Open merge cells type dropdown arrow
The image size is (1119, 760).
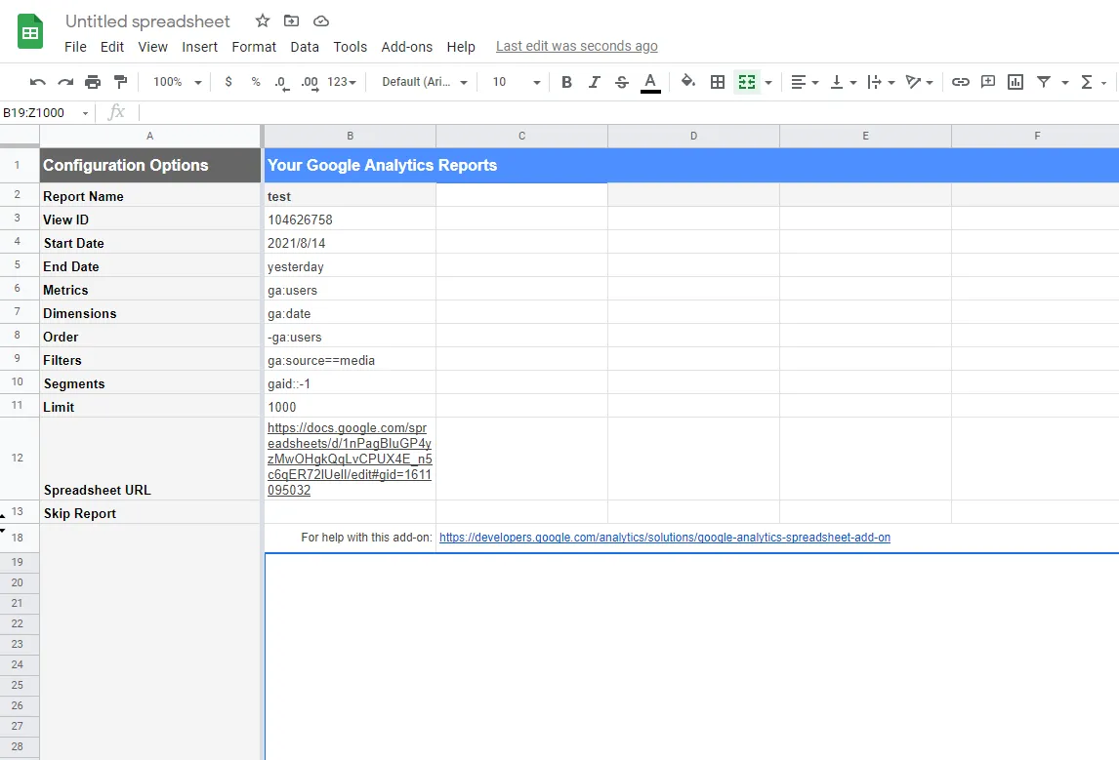click(x=768, y=83)
